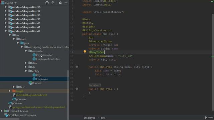Click EmployeeController class icon
This screenshot has width=214, height=120.
(34, 59)
